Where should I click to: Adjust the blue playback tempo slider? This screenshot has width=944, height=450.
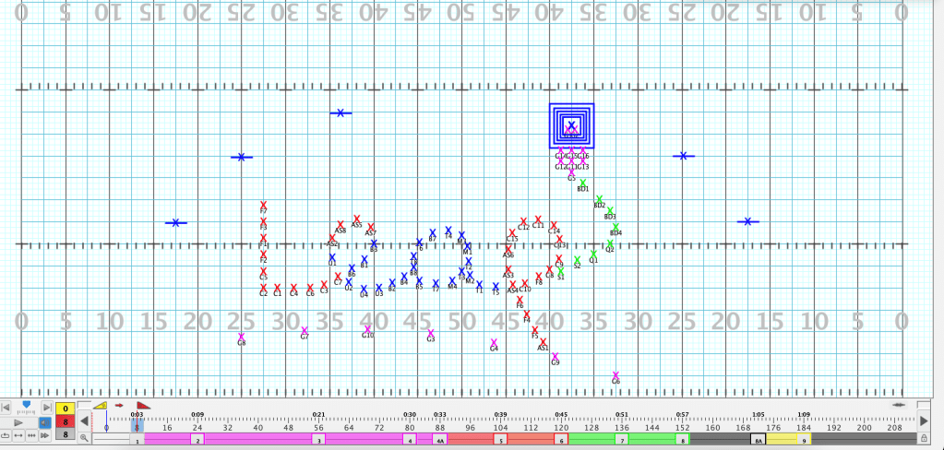(x=26, y=405)
